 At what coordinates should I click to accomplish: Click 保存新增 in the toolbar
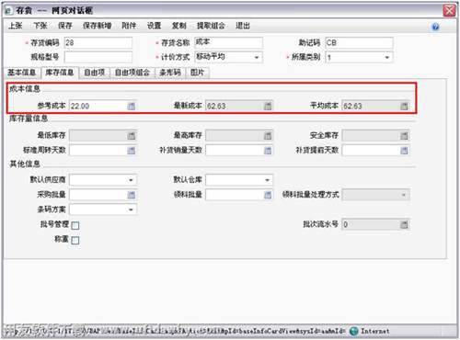coord(97,26)
